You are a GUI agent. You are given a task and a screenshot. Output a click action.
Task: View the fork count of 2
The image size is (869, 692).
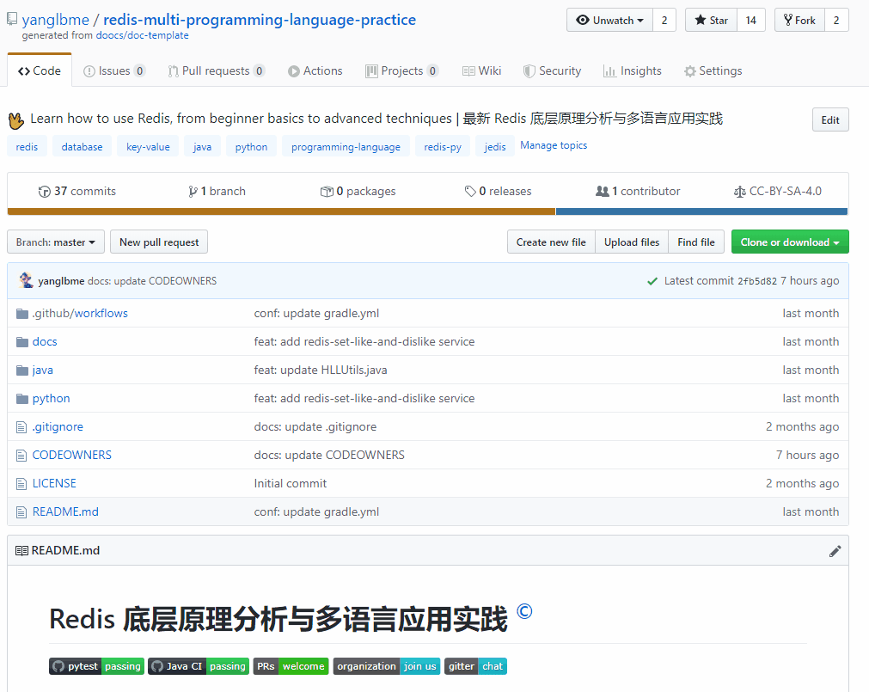pyautogui.click(x=836, y=21)
